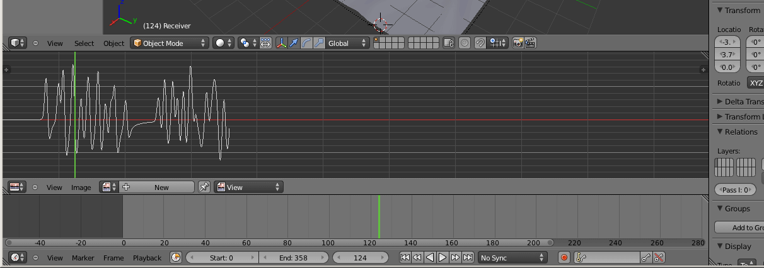This screenshot has width=764, height=268.
Task: Select the rotate manipulator arc
Action: click(x=306, y=43)
